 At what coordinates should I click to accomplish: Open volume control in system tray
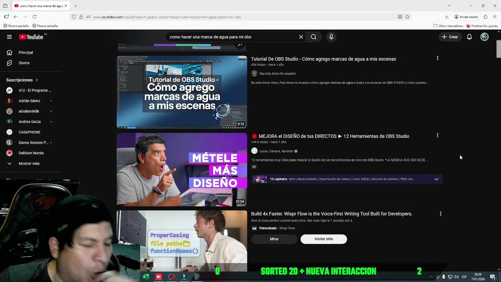tap(456, 277)
